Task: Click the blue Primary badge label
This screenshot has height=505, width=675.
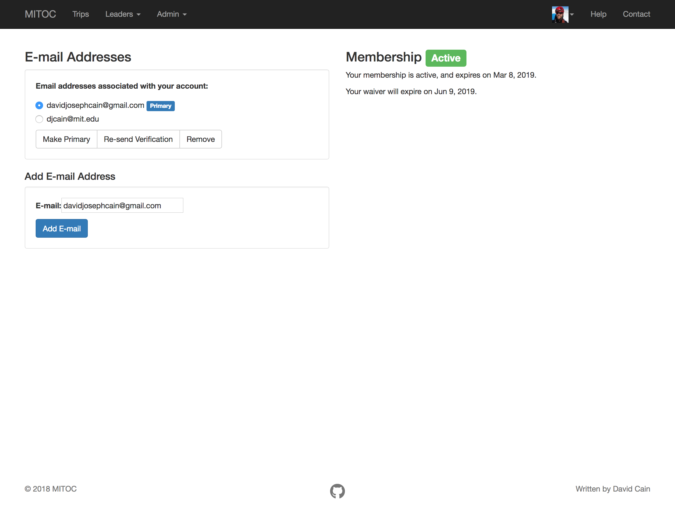Action: (161, 106)
